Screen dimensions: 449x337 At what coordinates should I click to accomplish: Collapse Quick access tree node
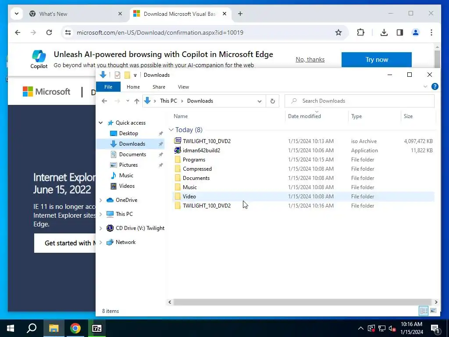pos(101,123)
